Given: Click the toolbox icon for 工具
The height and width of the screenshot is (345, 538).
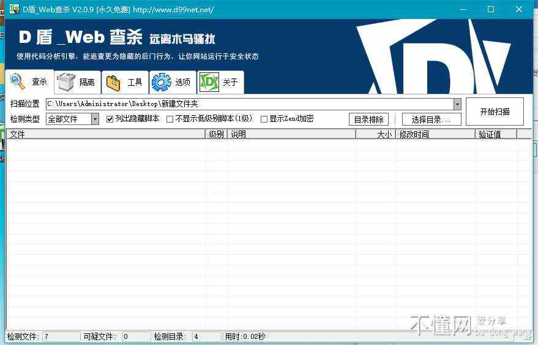Looking at the screenshot, I should (113, 82).
